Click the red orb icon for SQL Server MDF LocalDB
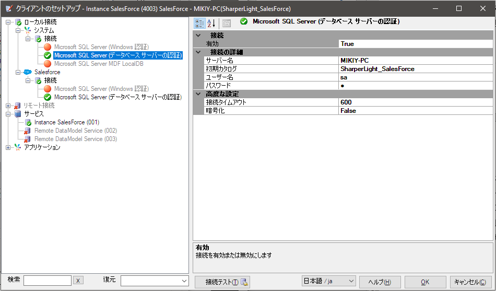The image size is (496, 291). pos(48,64)
